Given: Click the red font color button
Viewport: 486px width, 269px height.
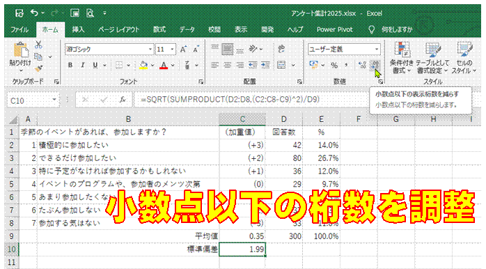Looking at the screenshot, I should [164, 65].
